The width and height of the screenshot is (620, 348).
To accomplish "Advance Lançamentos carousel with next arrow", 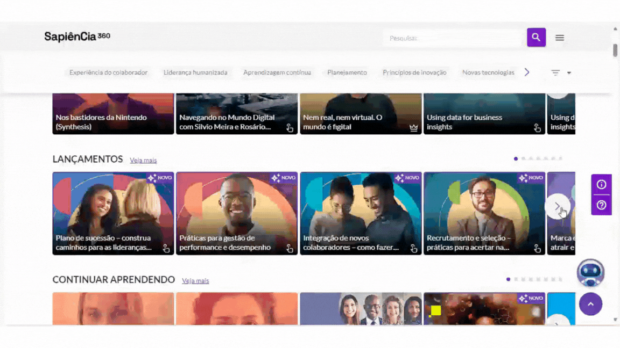I will 557,206.
